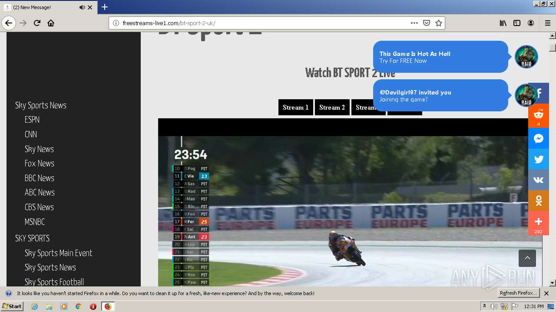Open media player from taskbar

64,306
